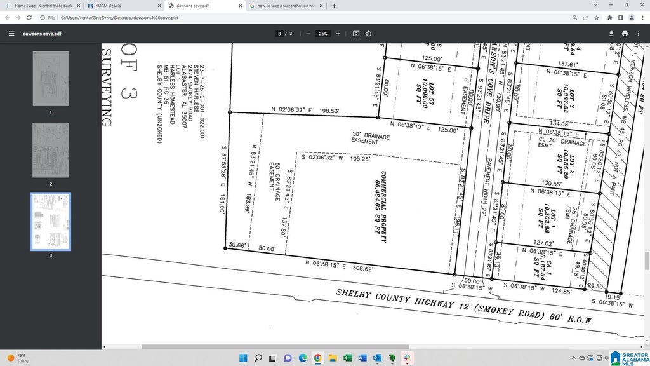Switch to the ROAM Details tab

[124, 6]
